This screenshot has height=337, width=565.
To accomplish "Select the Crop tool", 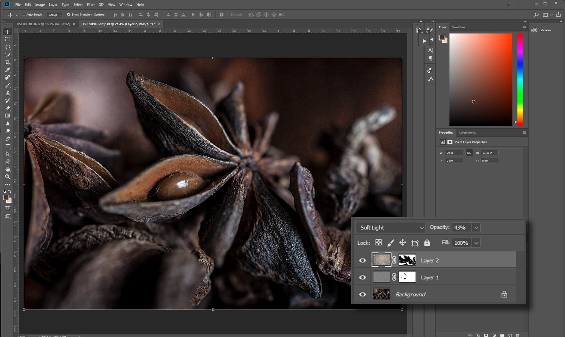I will pyautogui.click(x=8, y=62).
